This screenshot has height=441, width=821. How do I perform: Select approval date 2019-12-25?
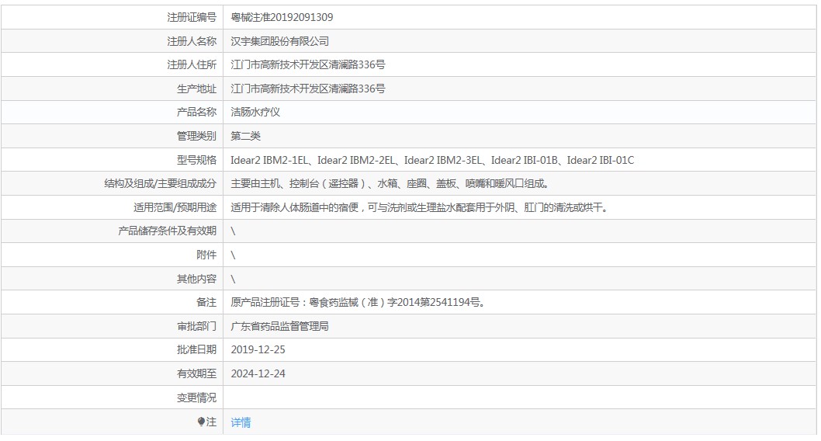[x=258, y=350]
